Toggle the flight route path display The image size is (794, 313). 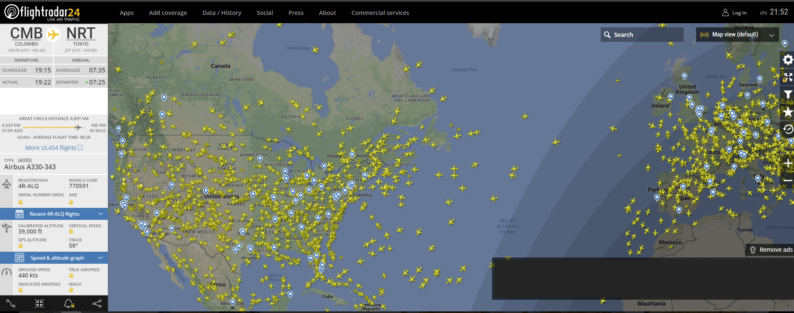coord(11,304)
